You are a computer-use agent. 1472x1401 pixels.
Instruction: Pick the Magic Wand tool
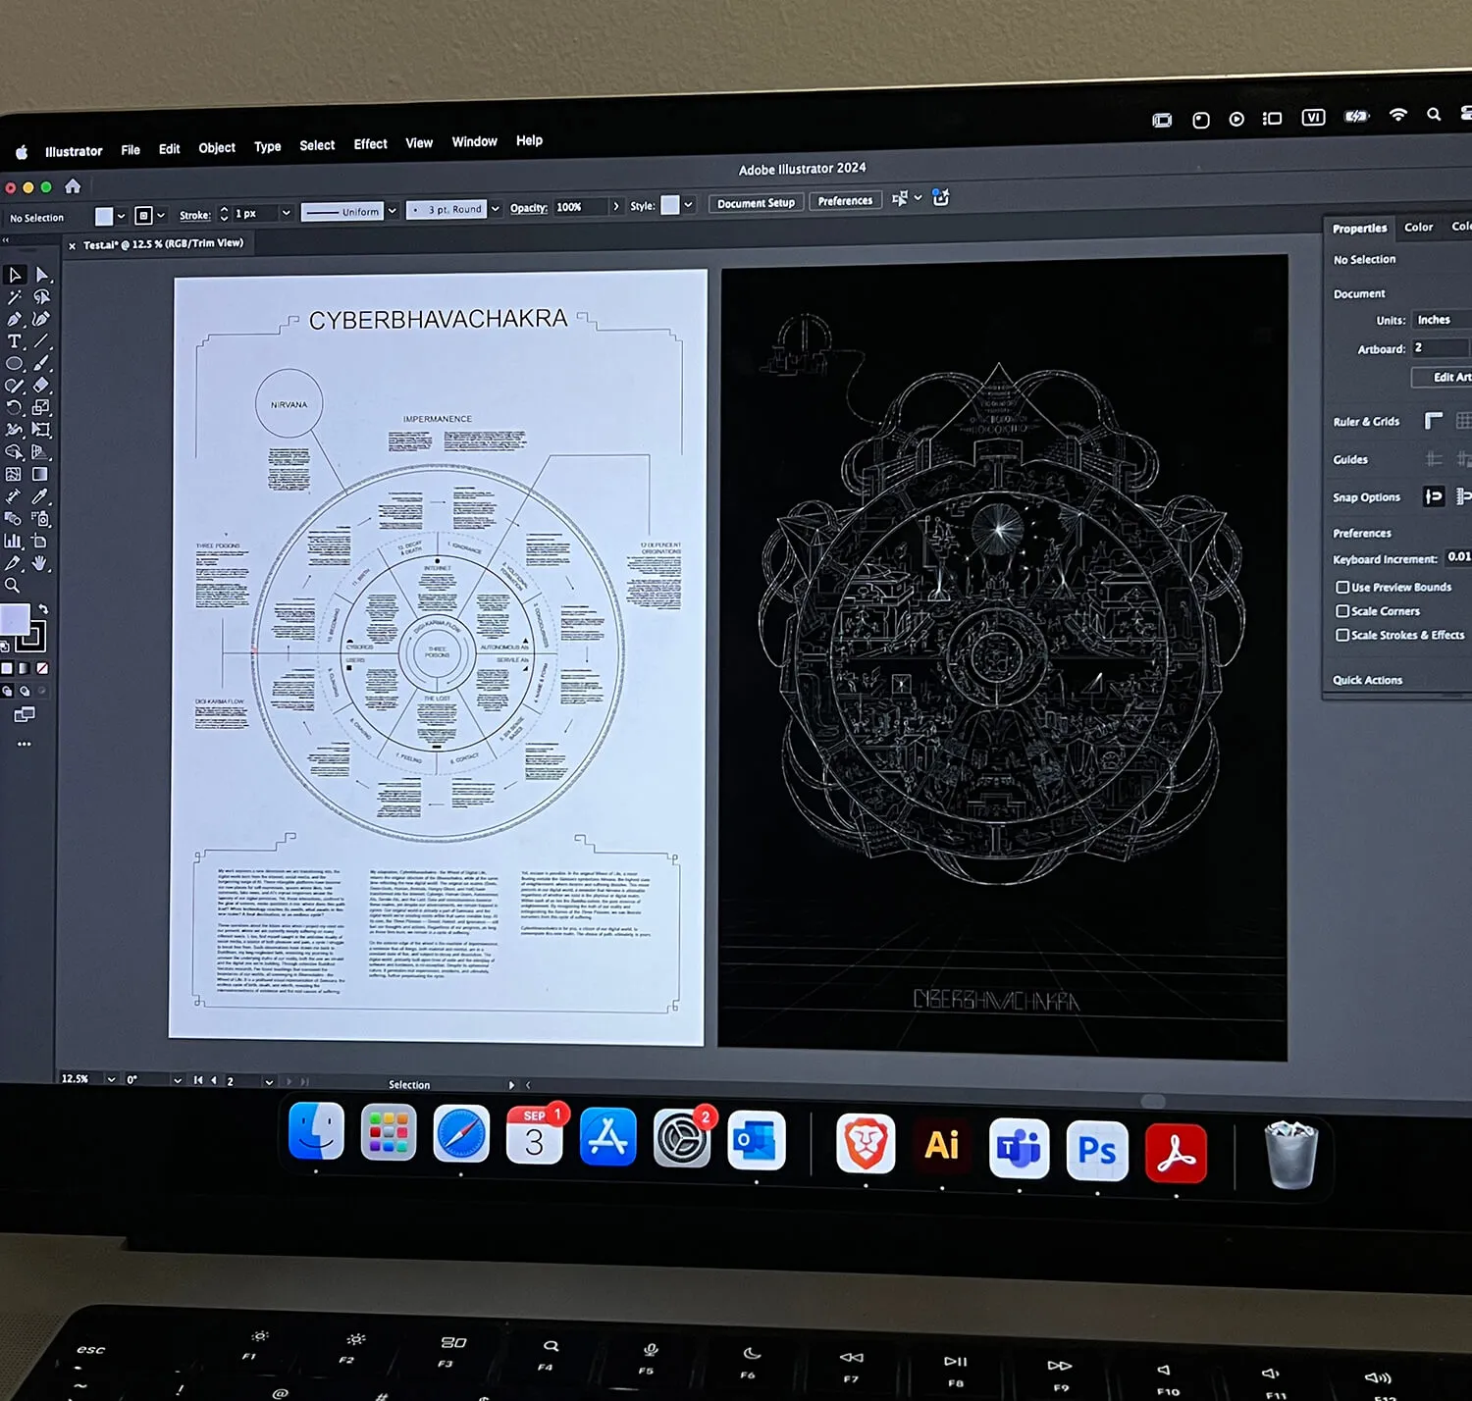[x=15, y=297]
